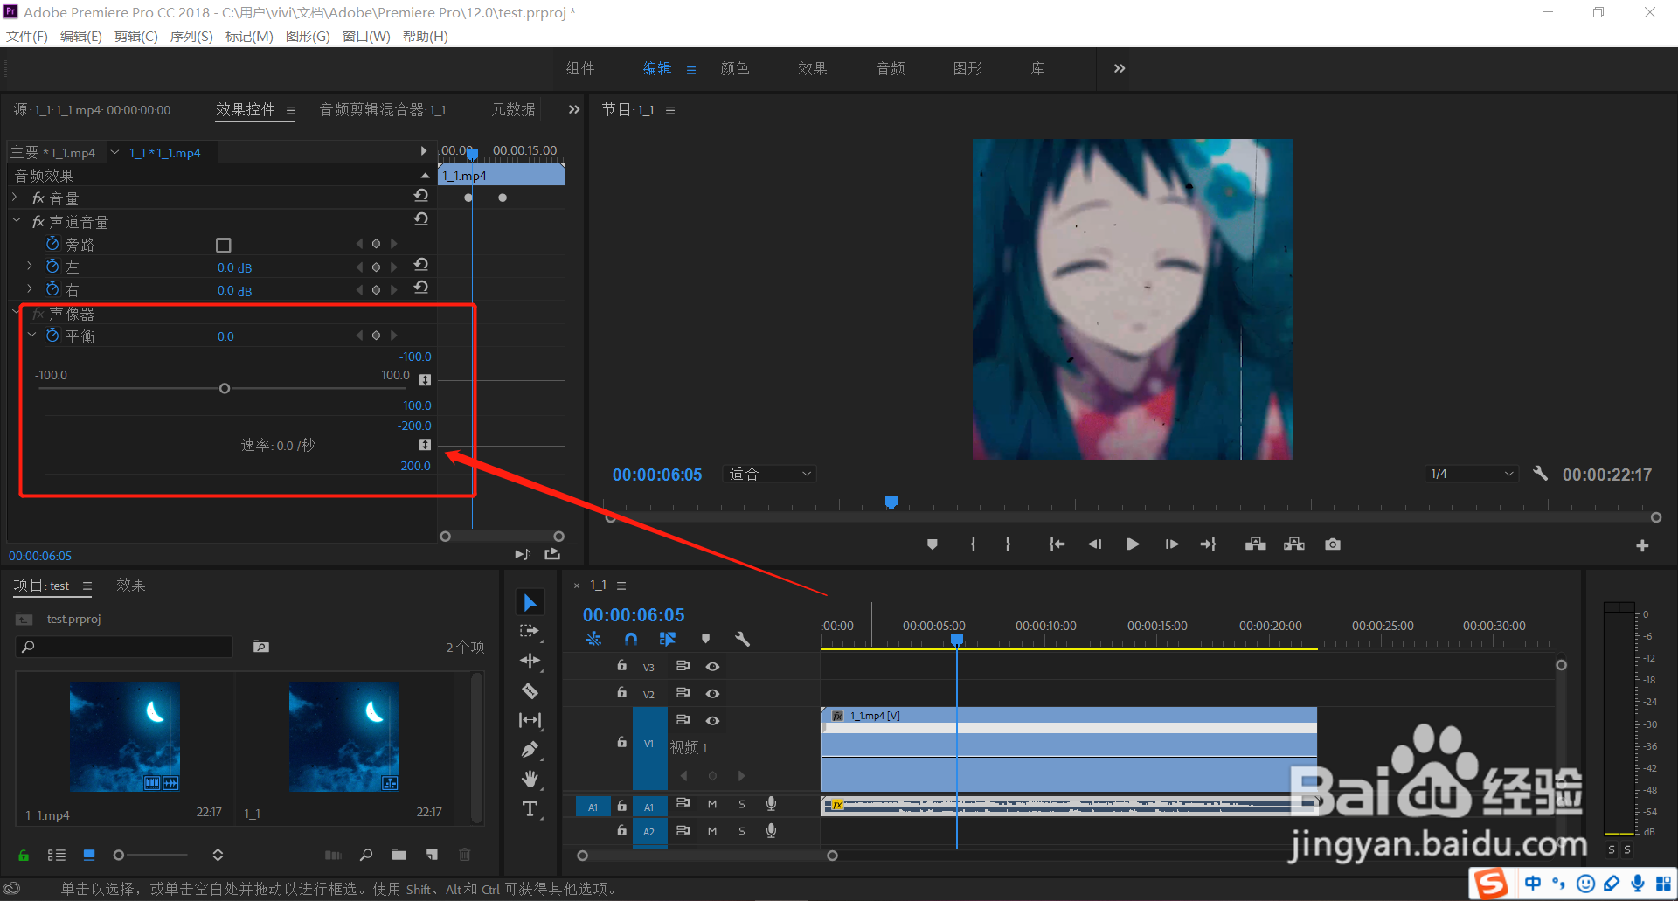
Task: Open the Window menu
Action: [366, 36]
